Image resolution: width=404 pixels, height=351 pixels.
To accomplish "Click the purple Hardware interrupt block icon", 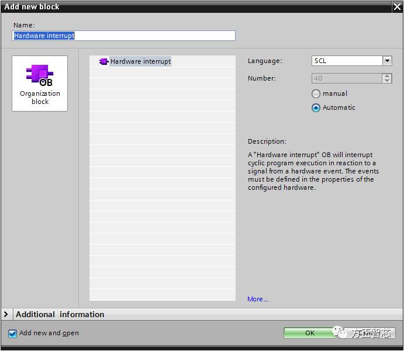I will pyautogui.click(x=104, y=61).
